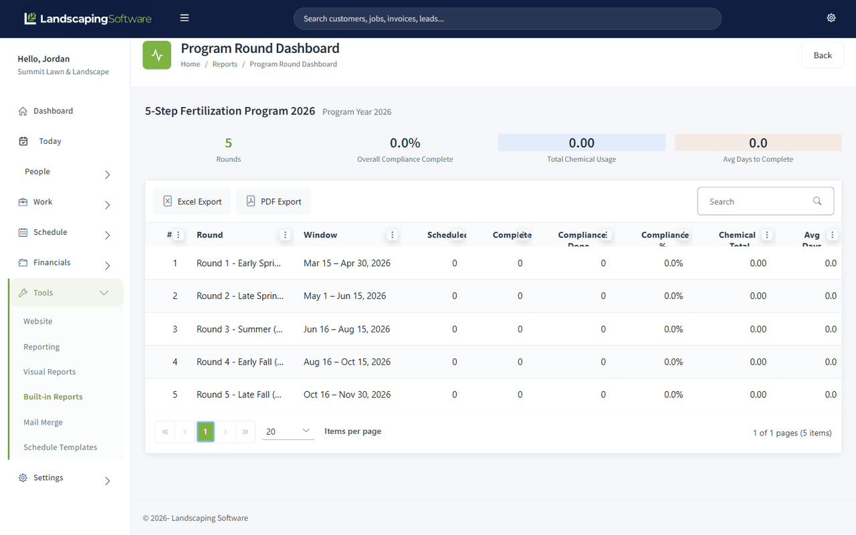This screenshot has height=535, width=856.
Task: Expand the People menu chevron
Action: (108, 175)
